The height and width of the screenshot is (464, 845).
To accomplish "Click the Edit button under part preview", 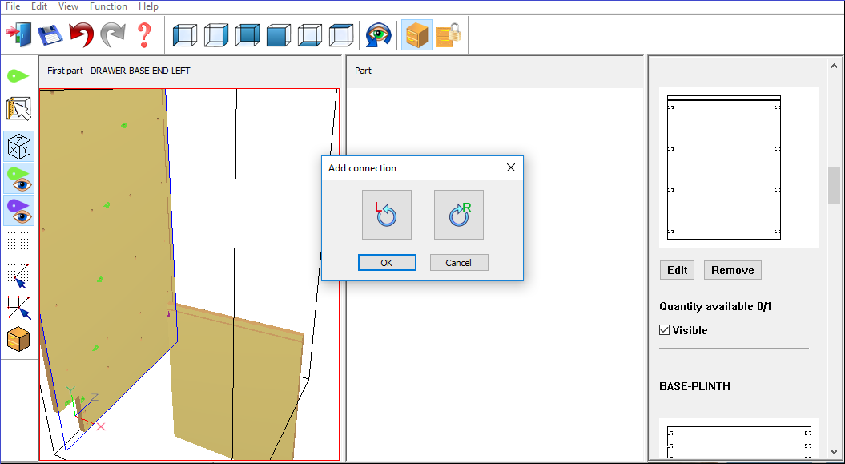I will point(678,270).
